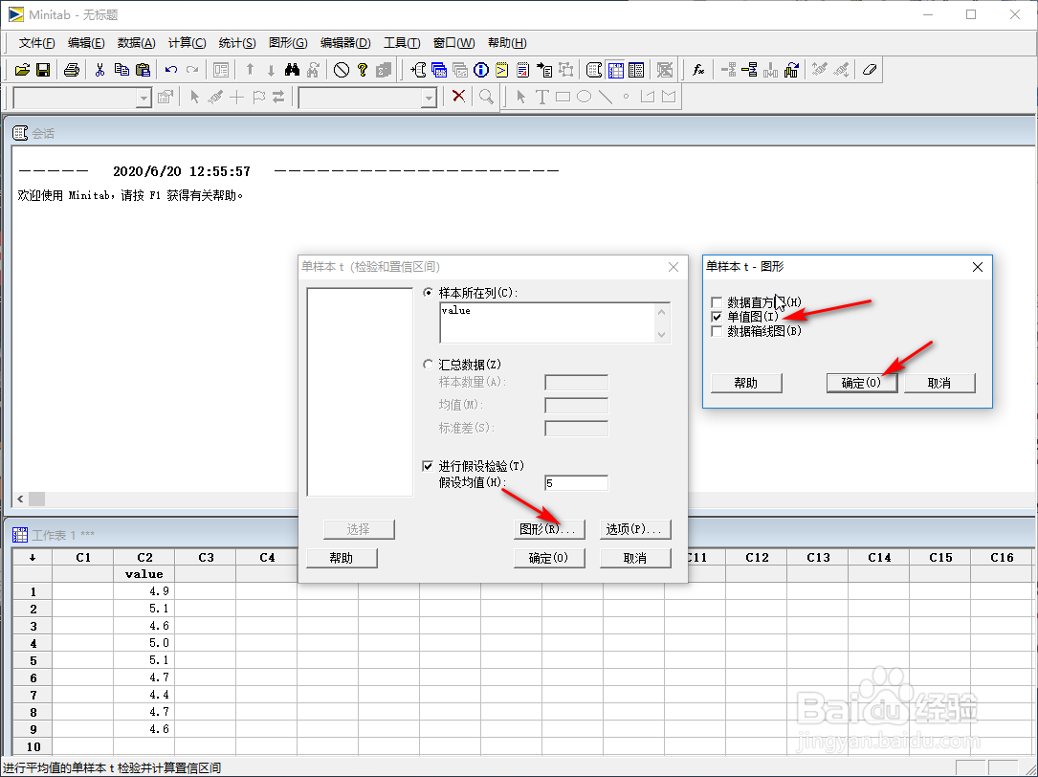Open 选项(P)... in the 单样本 t dialog
1038x777 pixels.
pyautogui.click(x=635, y=529)
